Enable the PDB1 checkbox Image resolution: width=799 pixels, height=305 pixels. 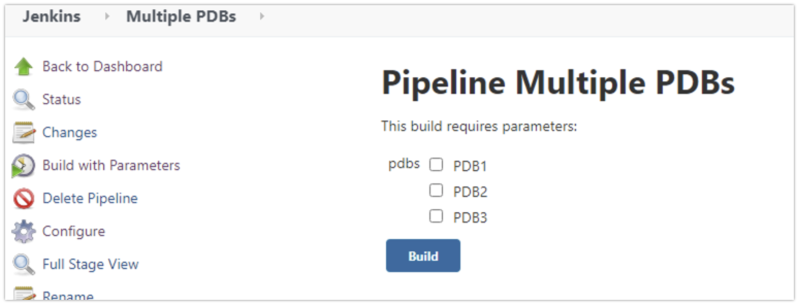pos(436,164)
